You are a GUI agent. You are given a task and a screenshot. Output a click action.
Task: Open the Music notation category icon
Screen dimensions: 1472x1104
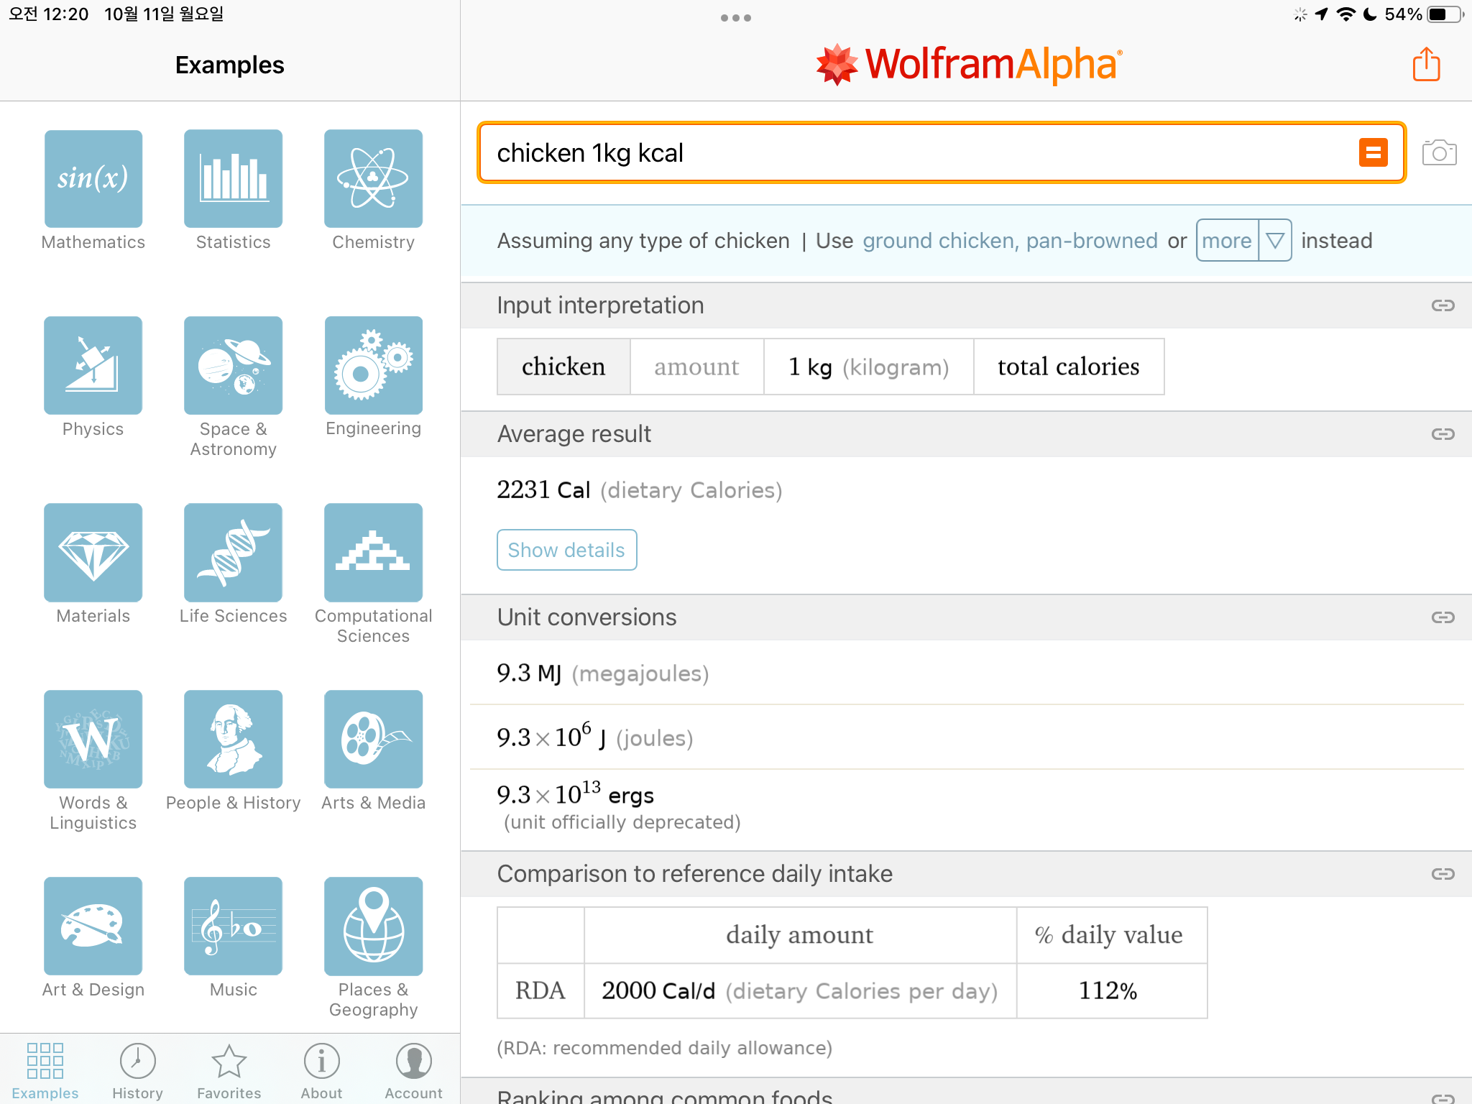point(233,926)
